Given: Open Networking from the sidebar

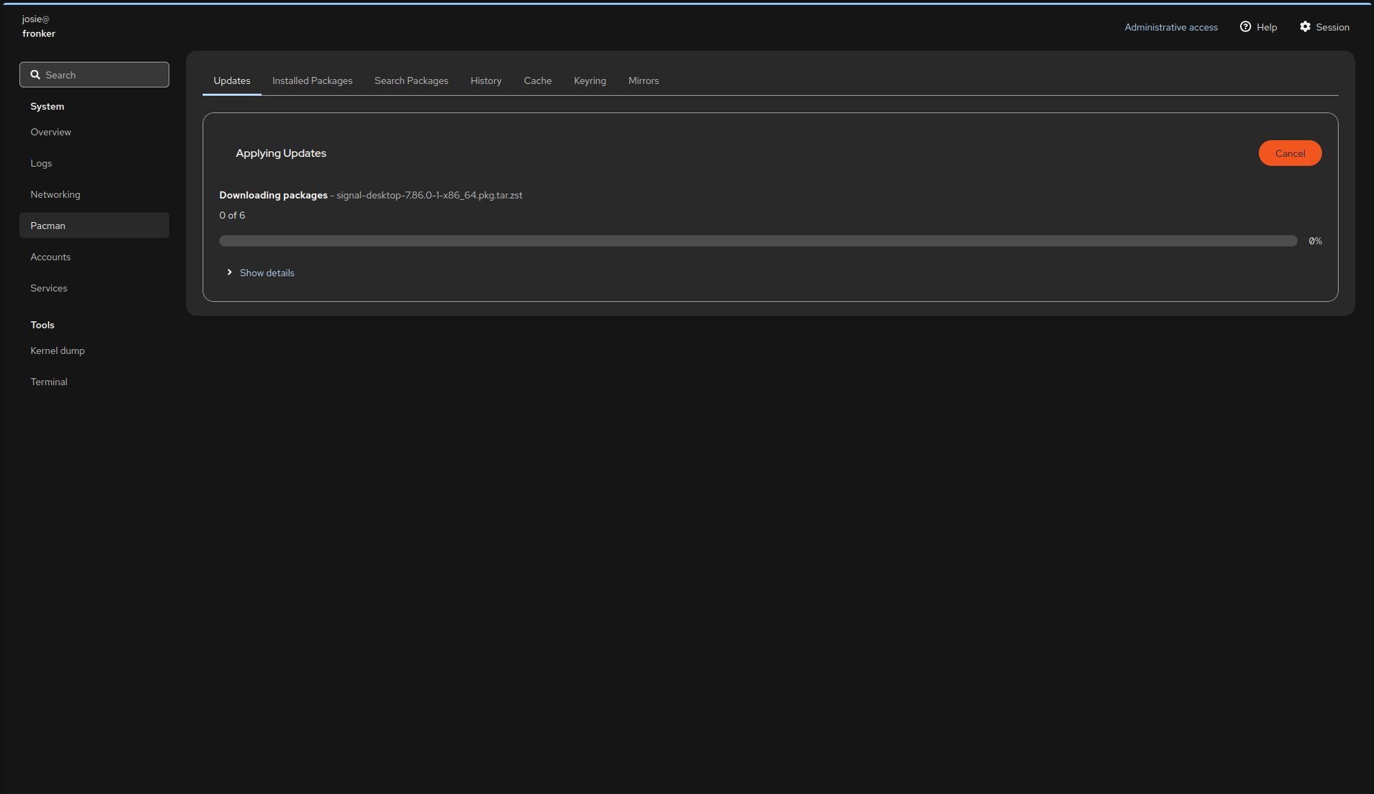Looking at the screenshot, I should (56, 194).
